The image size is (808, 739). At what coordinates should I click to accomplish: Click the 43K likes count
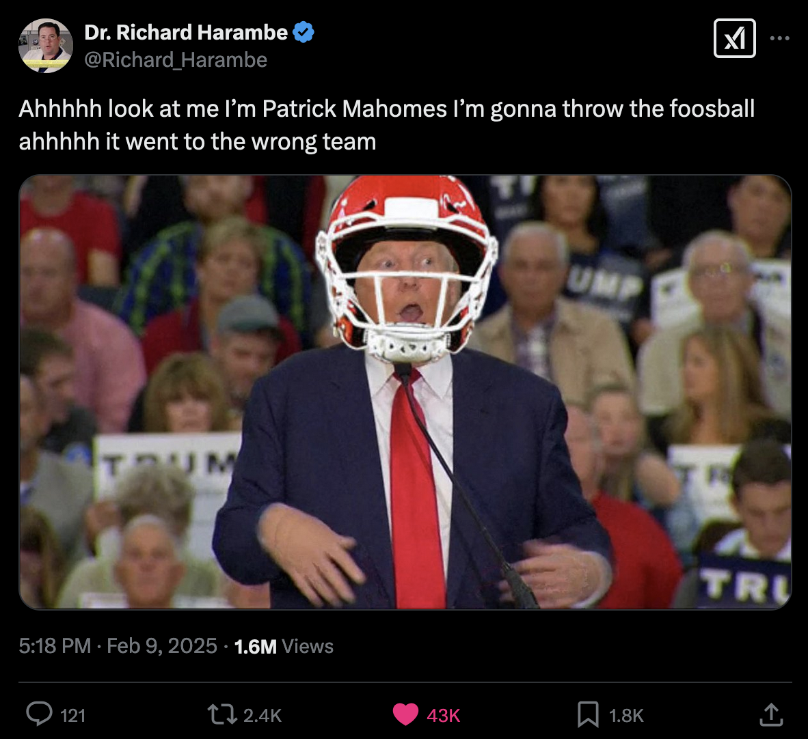click(x=443, y=715)
